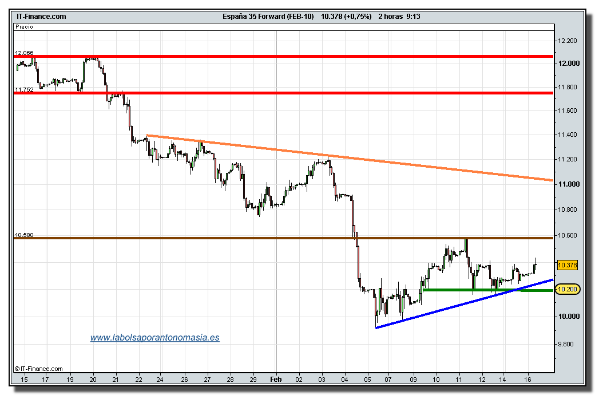Click date 19 on the time axis
595x395 pixels.
pos(70,379)
